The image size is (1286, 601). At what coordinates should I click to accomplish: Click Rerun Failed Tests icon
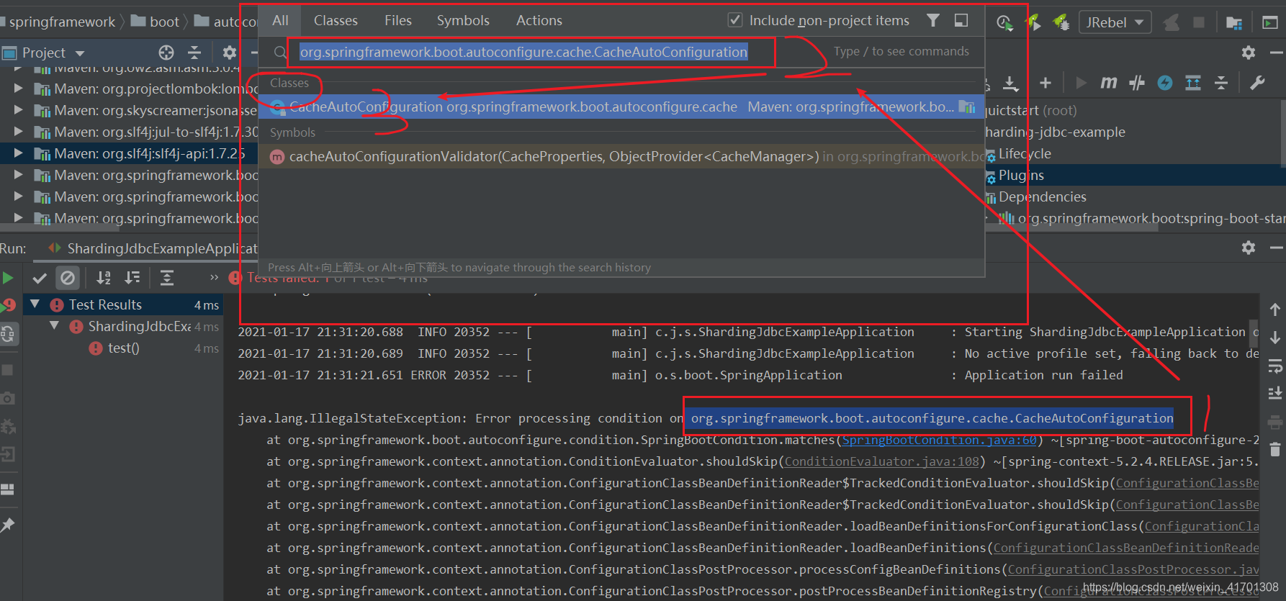point(8,305)
